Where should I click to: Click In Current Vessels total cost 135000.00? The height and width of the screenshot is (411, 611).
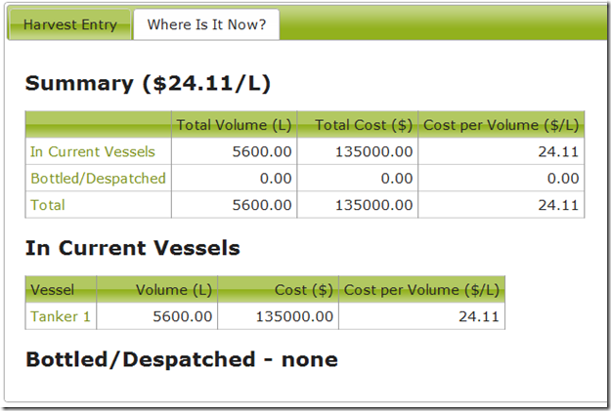click(x=358, y=151)
